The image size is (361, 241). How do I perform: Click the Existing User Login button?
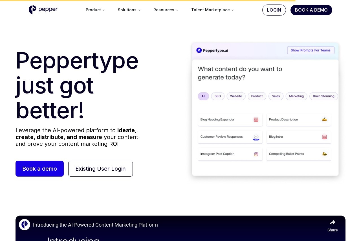click(x=100, y=169)
